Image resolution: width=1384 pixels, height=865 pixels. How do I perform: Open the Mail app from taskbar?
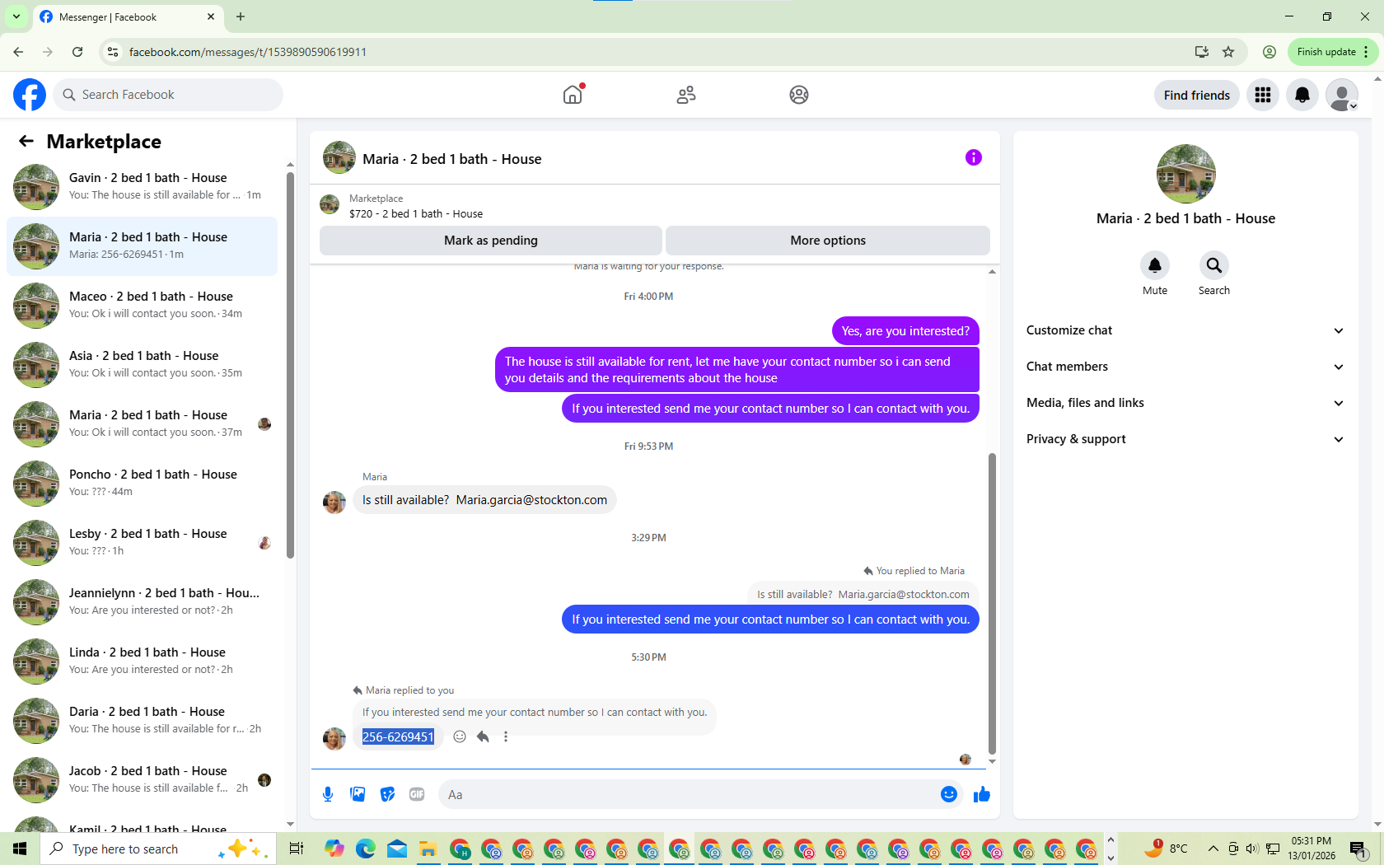[397, 849]
